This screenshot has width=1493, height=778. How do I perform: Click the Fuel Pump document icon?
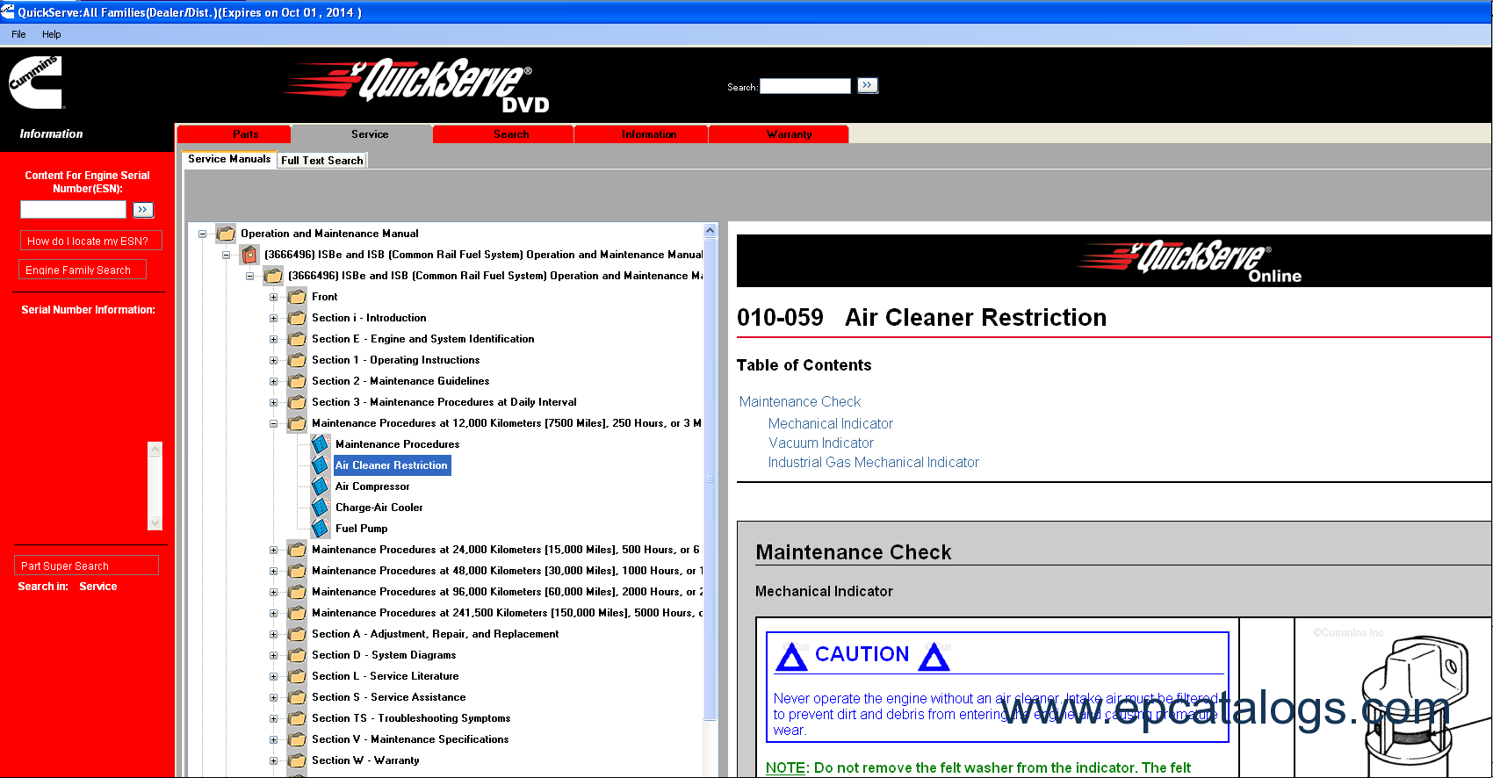[321, 529]
